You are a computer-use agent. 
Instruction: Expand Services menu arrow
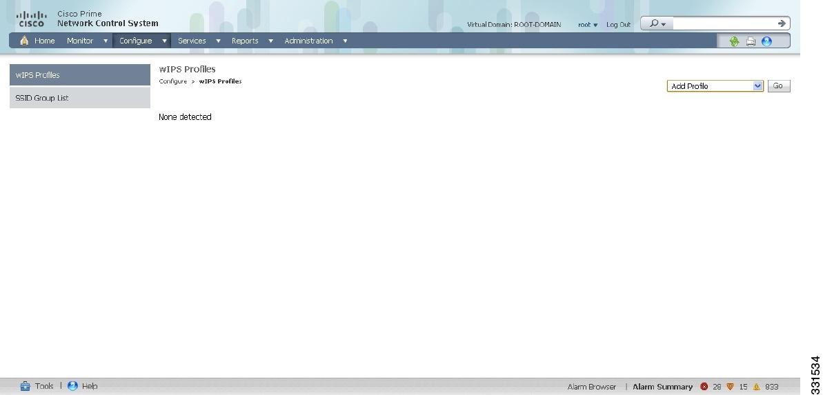click(219, 41)
